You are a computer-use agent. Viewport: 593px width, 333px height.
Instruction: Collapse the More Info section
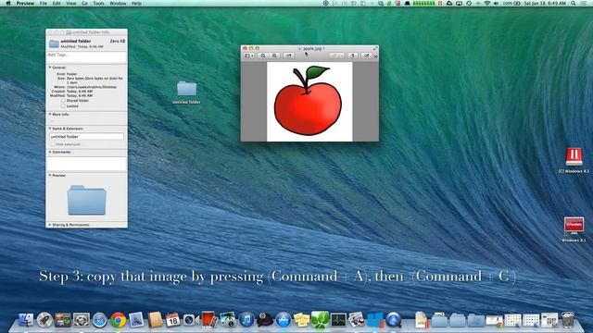tap(50, 114)
